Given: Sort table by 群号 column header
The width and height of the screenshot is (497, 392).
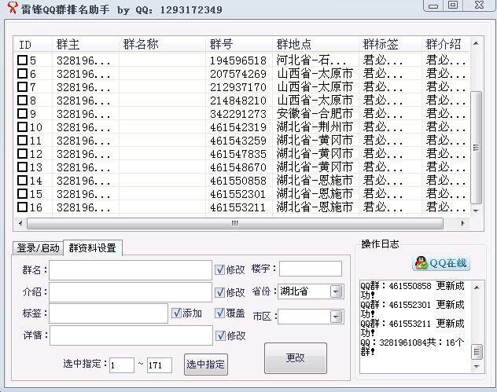Looking at the screenshot, I should 239,44.
